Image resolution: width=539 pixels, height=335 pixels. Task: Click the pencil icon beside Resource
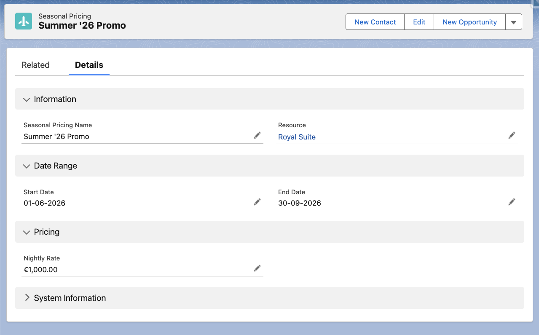(512, 135)
